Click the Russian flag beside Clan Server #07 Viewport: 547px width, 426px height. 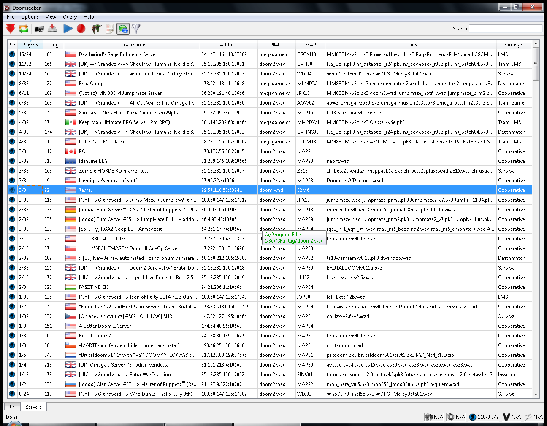(71, 384)
